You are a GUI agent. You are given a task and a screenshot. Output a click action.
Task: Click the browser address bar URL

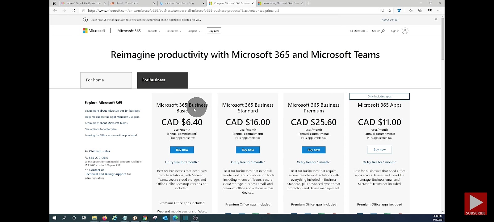pyautogui.click(x=183, y=10)
